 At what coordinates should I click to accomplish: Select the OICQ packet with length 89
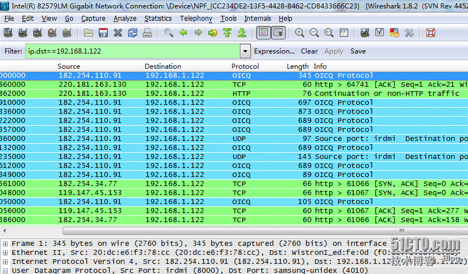pos(234,175)
